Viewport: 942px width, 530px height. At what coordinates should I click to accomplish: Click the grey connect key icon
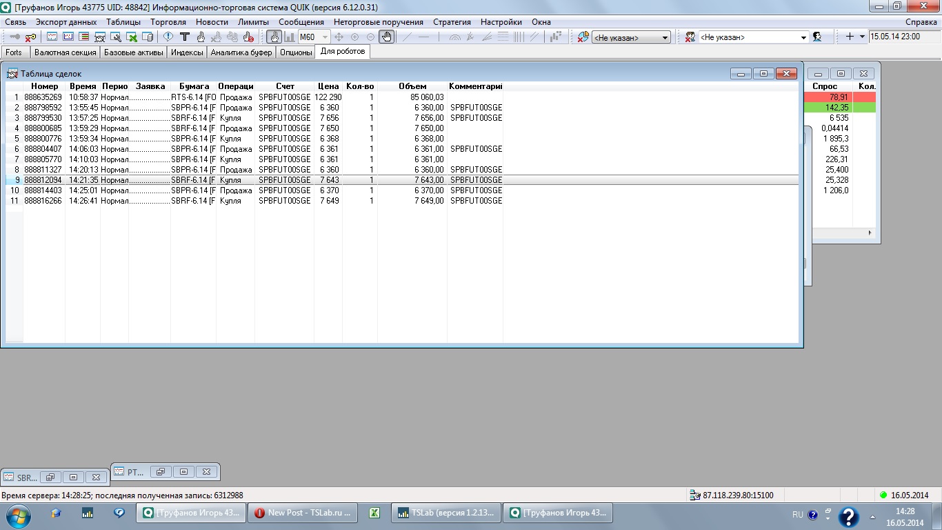[x=14, y=37]
